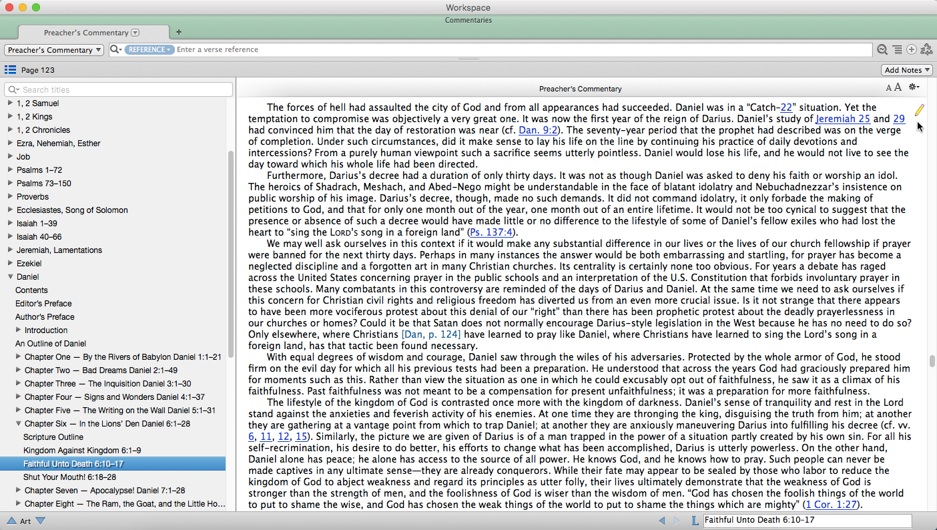Open the gear display settings menu

(914, 87)
